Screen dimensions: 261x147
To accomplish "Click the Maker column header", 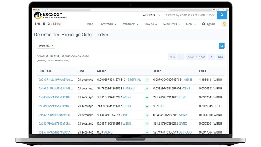I will 102,71.
